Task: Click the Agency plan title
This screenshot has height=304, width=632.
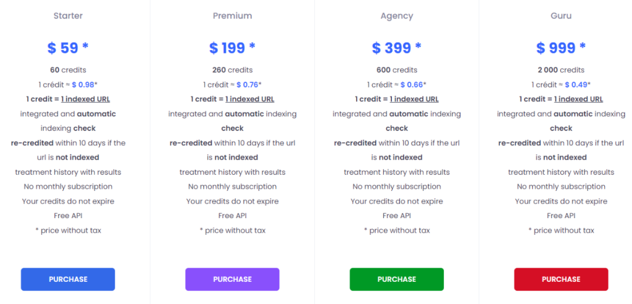Action: tap(396, 15)
